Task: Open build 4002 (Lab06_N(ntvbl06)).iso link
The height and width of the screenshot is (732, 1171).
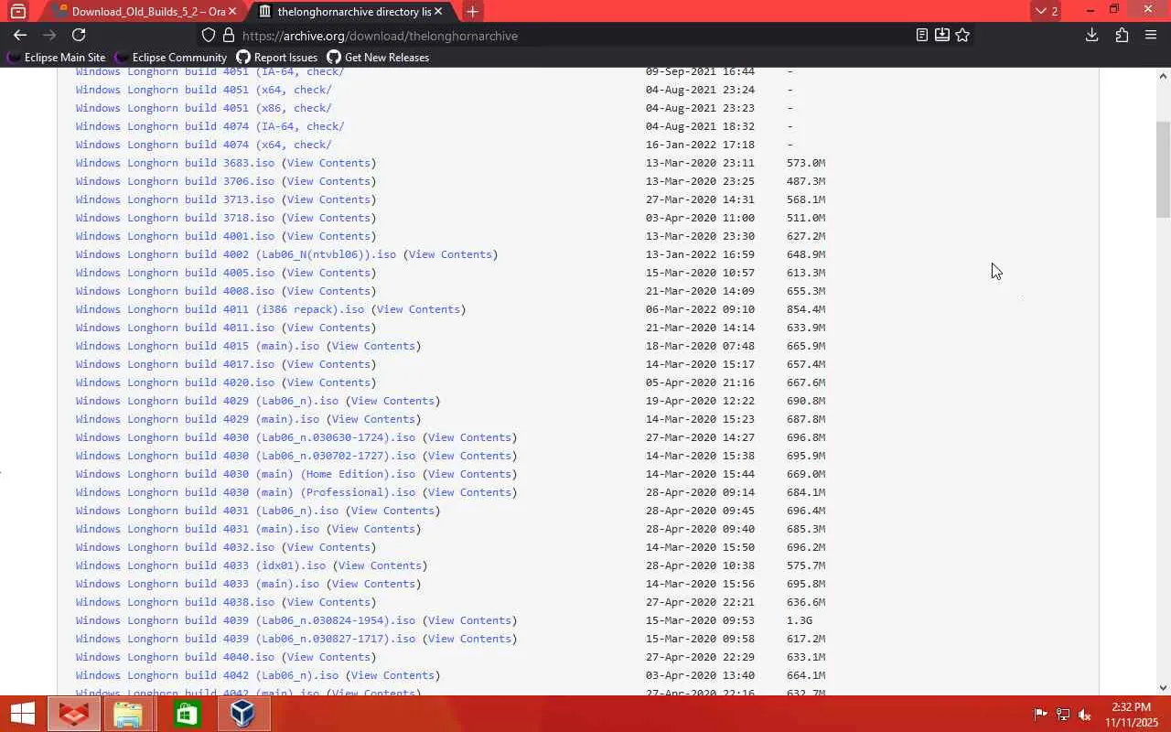Action: 236,254
